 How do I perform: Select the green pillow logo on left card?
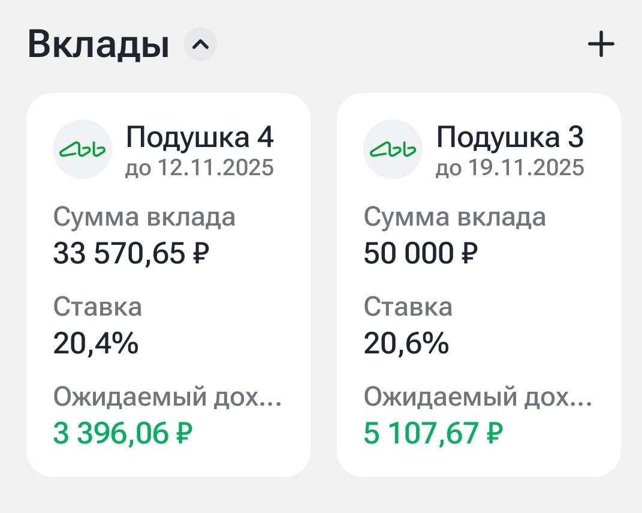82,149
